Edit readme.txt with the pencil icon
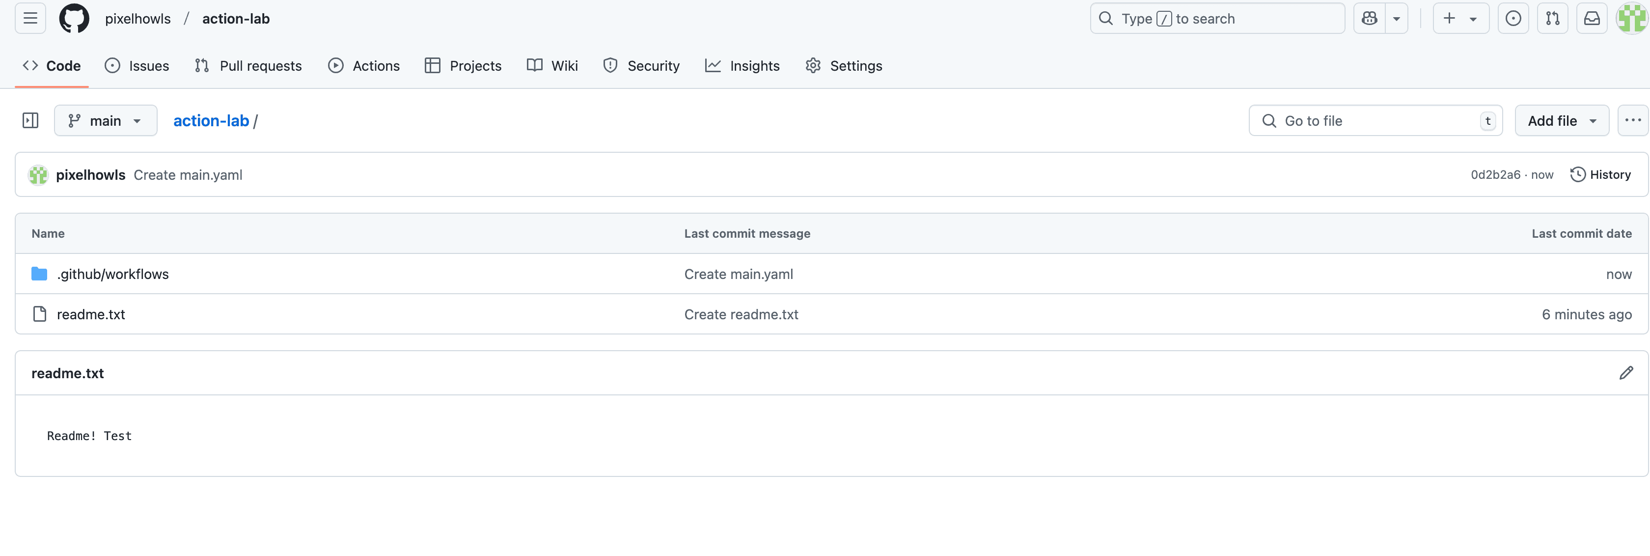The image size is (1650, 556). pyautogui.click(x=1625, y=373)
